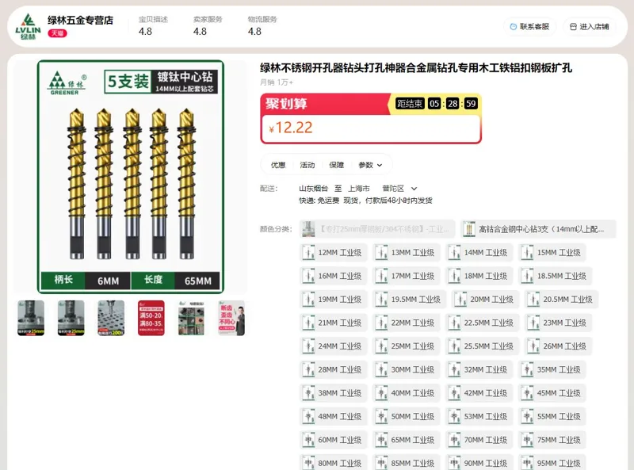Select the 20MM 工业级 option
634x470 pixels.
coord(485,300)
